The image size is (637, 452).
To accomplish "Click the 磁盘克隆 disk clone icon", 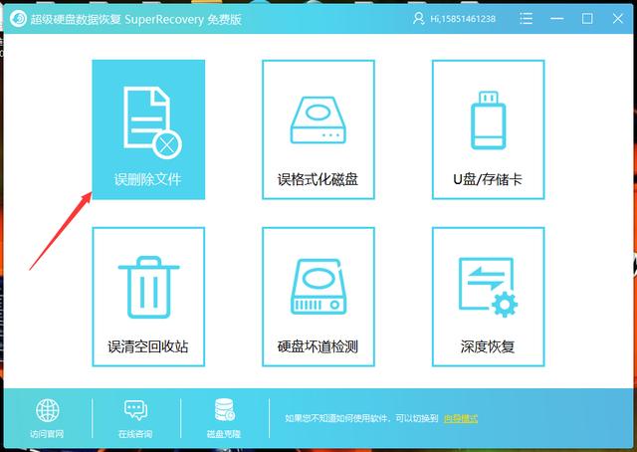I will [x=224, y=410].
